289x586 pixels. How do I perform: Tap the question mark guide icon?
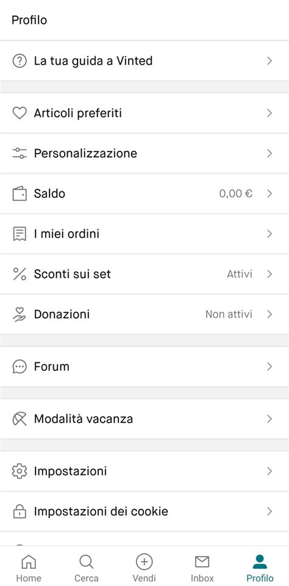tap(20, 60)
